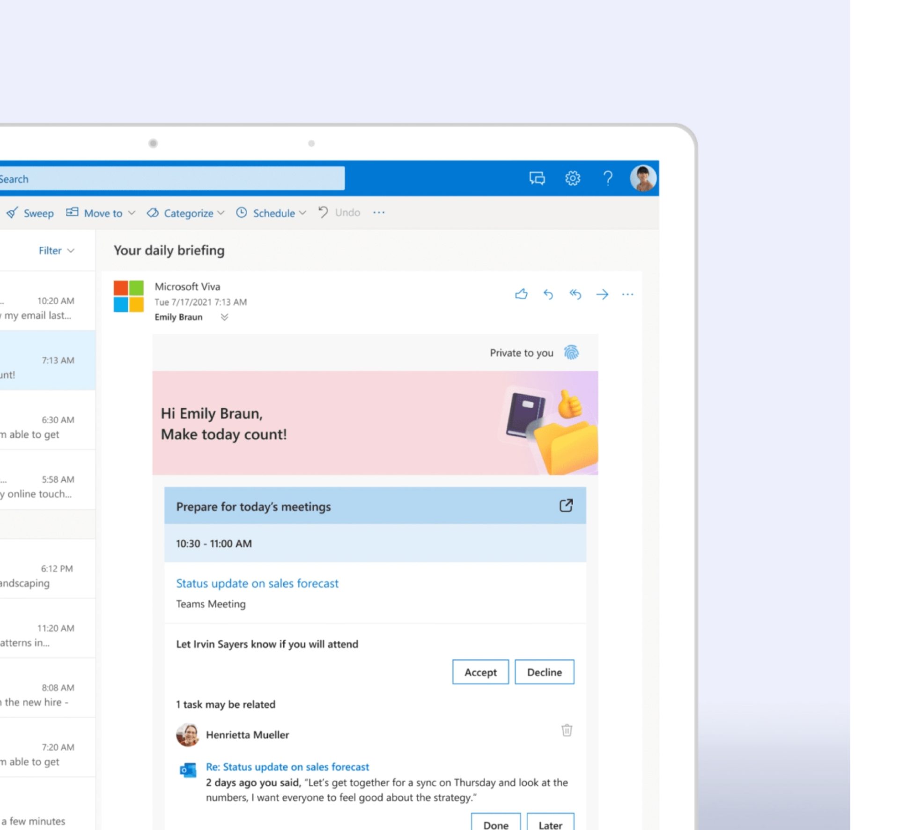This screenshot has width=899, height=830.
Task: Select the 11:20 AM message
Action: pyautogui.click(x=47, y=628)
